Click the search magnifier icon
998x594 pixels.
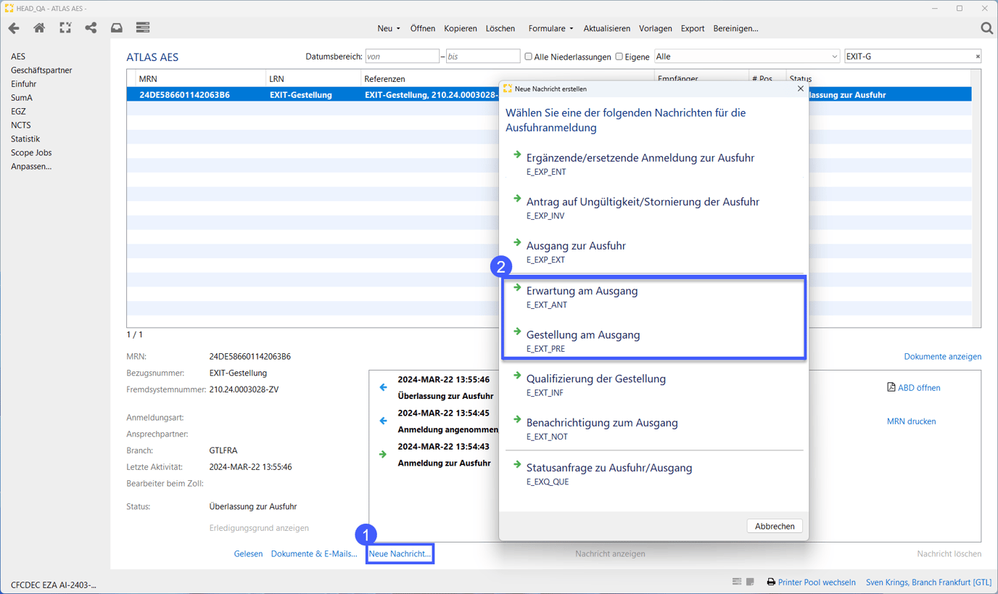[x=986, y=28]
